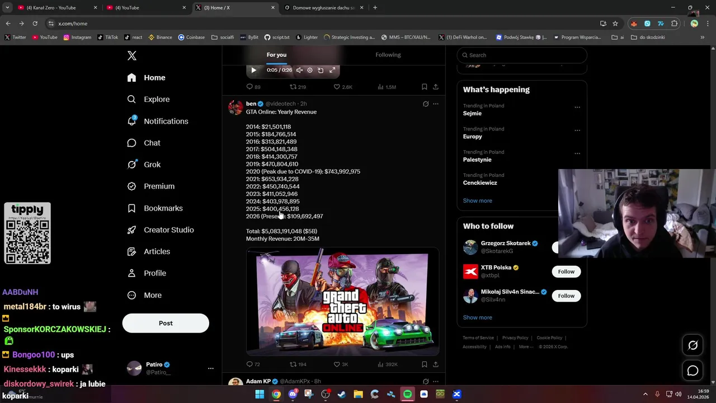Open the GTA Online image

point(342,302)
